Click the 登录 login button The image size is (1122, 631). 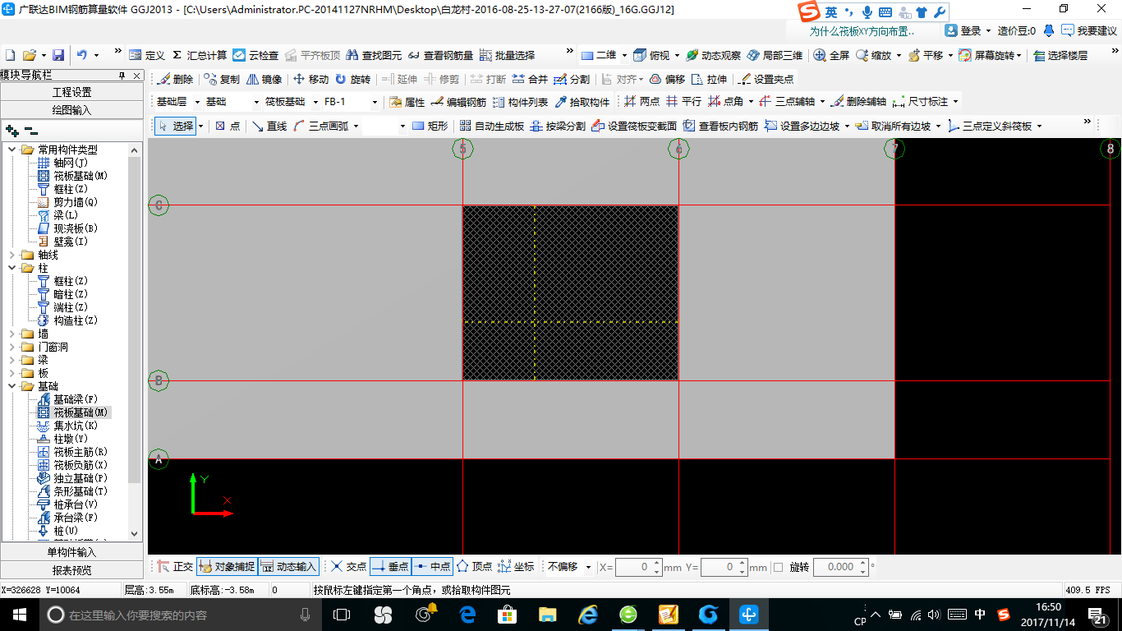coord(963,30)
